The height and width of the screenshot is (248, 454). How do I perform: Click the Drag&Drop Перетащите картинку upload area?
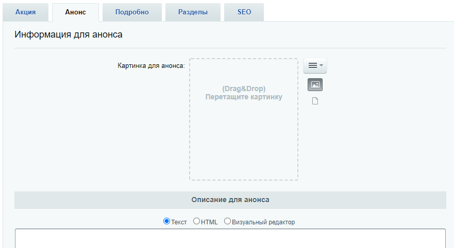point(244,119)
